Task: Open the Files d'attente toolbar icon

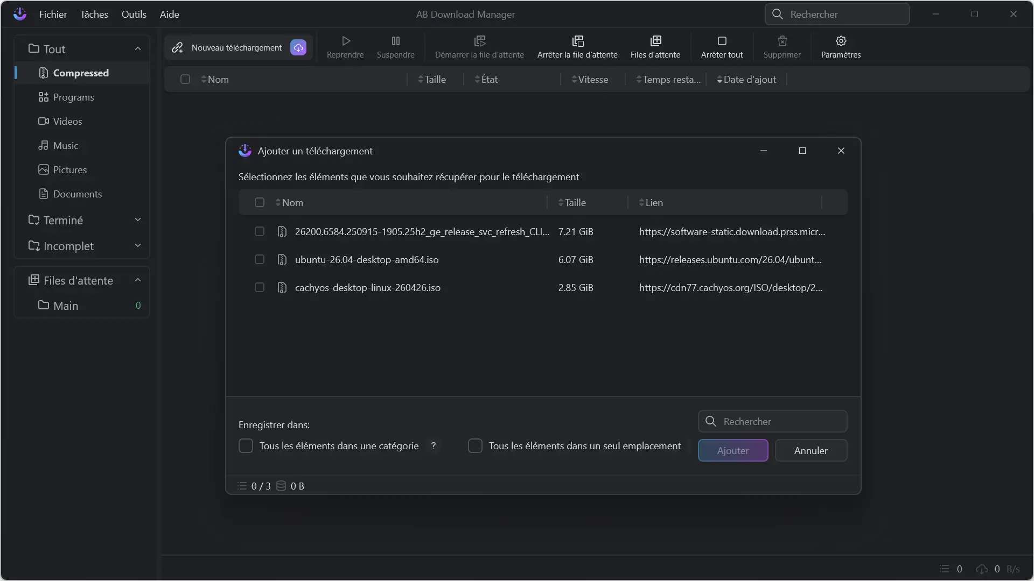Action: pos(655,41)
